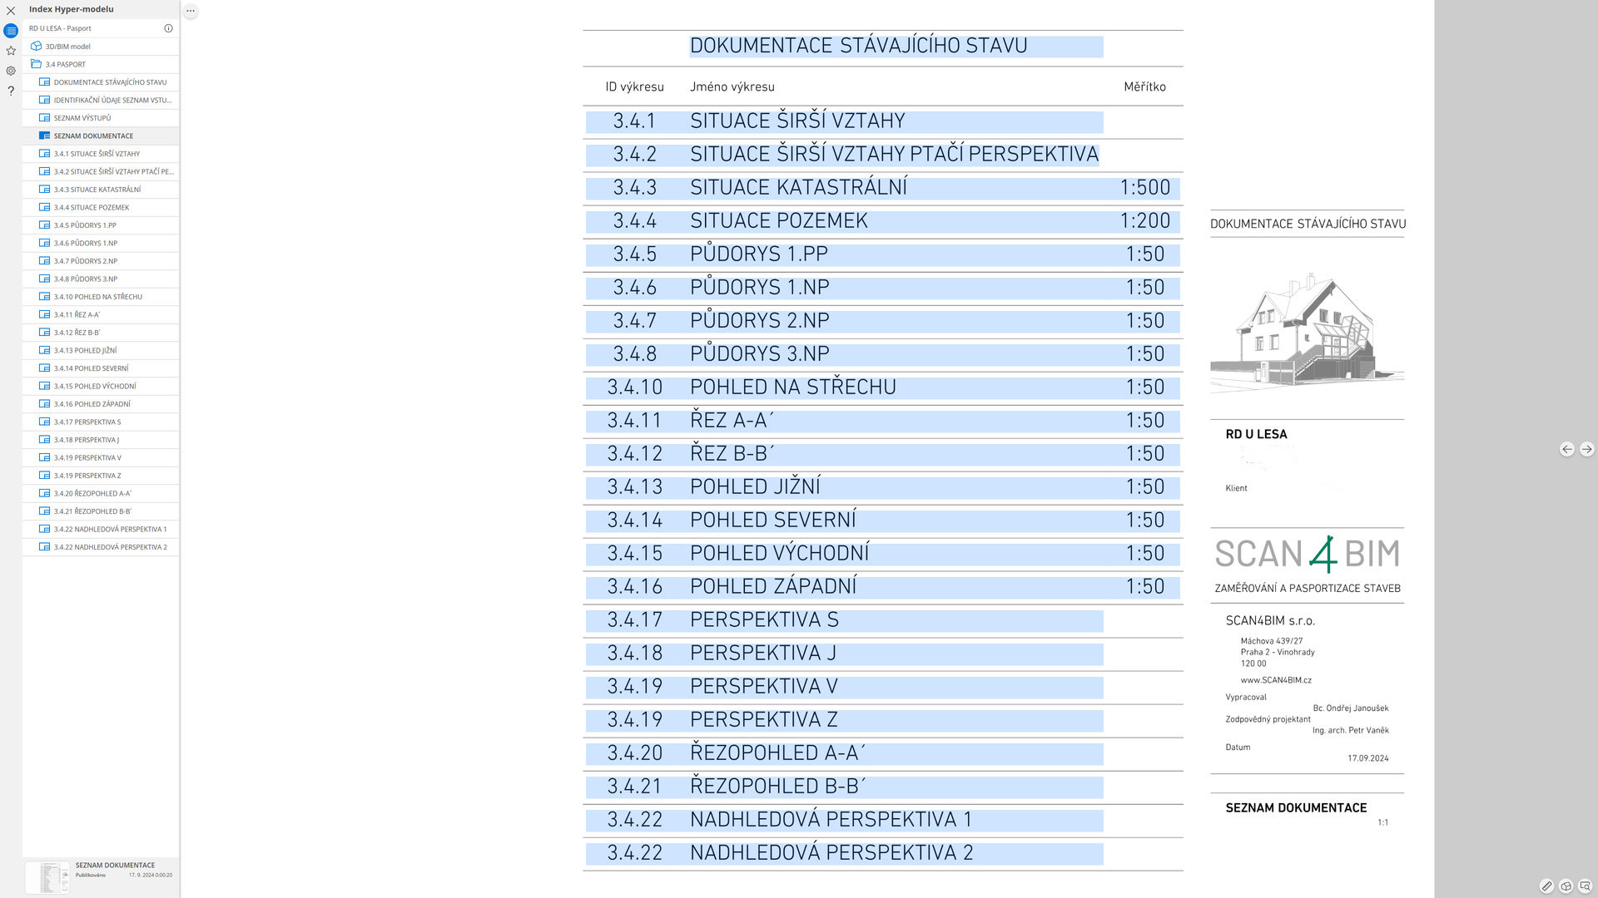
Task: Activate the ruler measure tool
Action: point(1546,886)
